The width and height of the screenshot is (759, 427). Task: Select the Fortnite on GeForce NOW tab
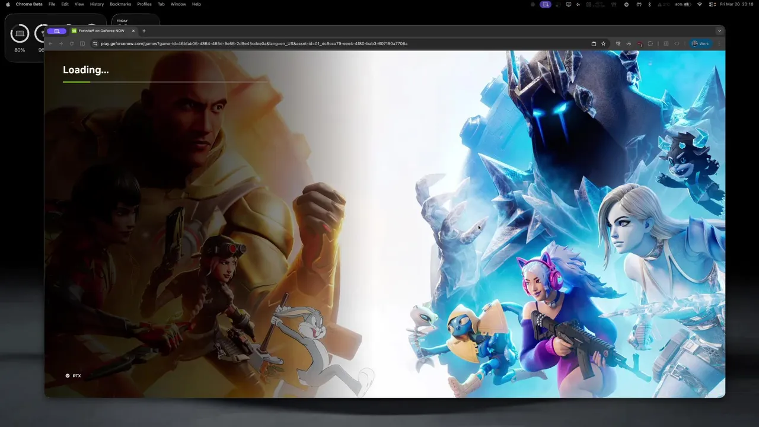click(104, 31)
